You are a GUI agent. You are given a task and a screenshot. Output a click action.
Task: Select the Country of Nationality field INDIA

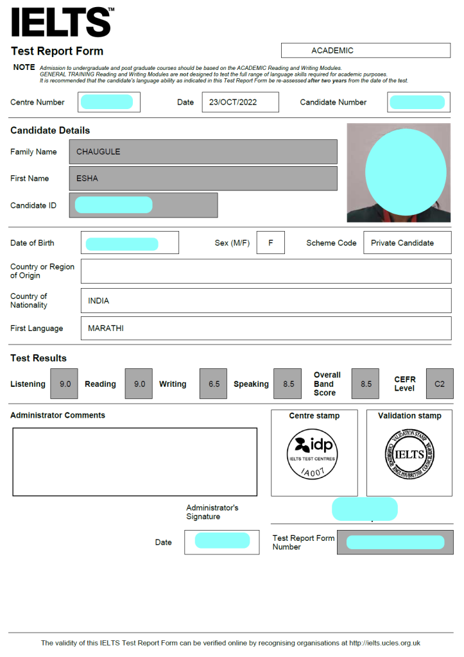coord(266,301)
